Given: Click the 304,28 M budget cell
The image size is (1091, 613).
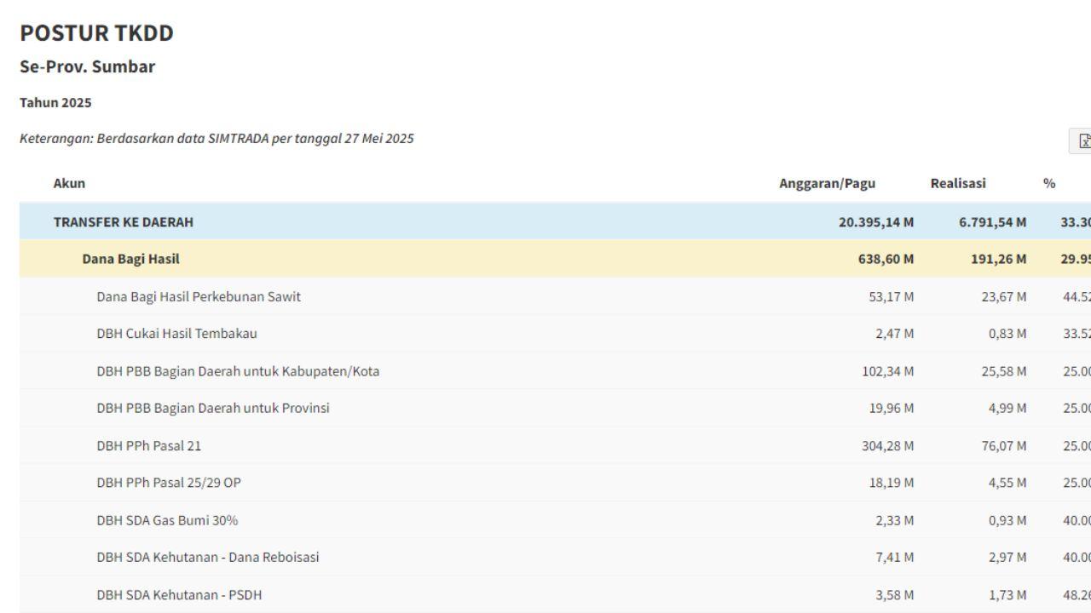Looking at the screenshot, I should pos(887,445).
